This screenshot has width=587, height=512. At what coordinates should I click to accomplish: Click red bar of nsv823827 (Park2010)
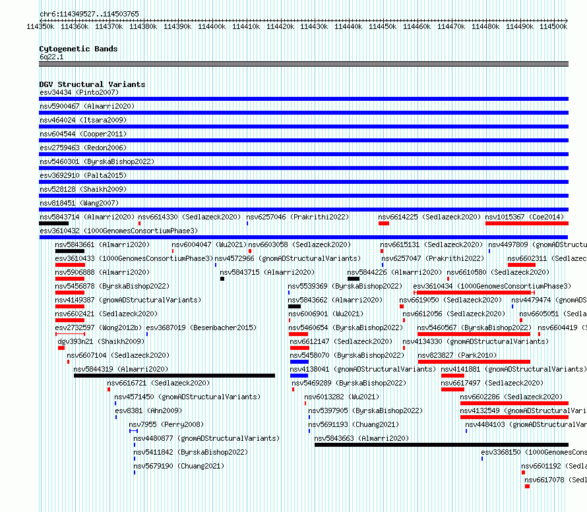coord(474,362)
